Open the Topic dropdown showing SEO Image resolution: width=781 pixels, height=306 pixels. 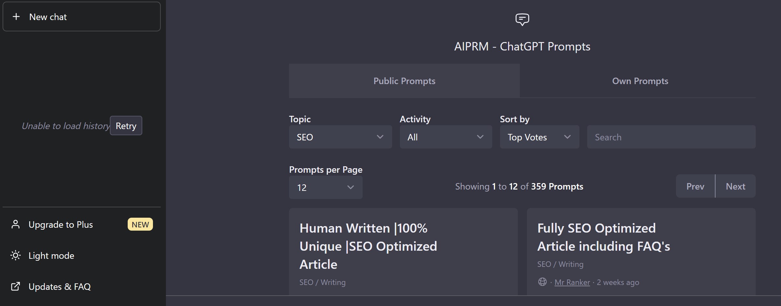click(340, 137)
